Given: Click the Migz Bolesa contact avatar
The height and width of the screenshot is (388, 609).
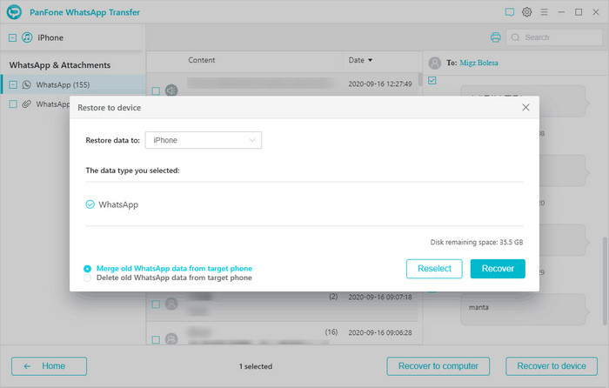Looking at the screenshot, I should pyautogui.click(x=435, y=63).
